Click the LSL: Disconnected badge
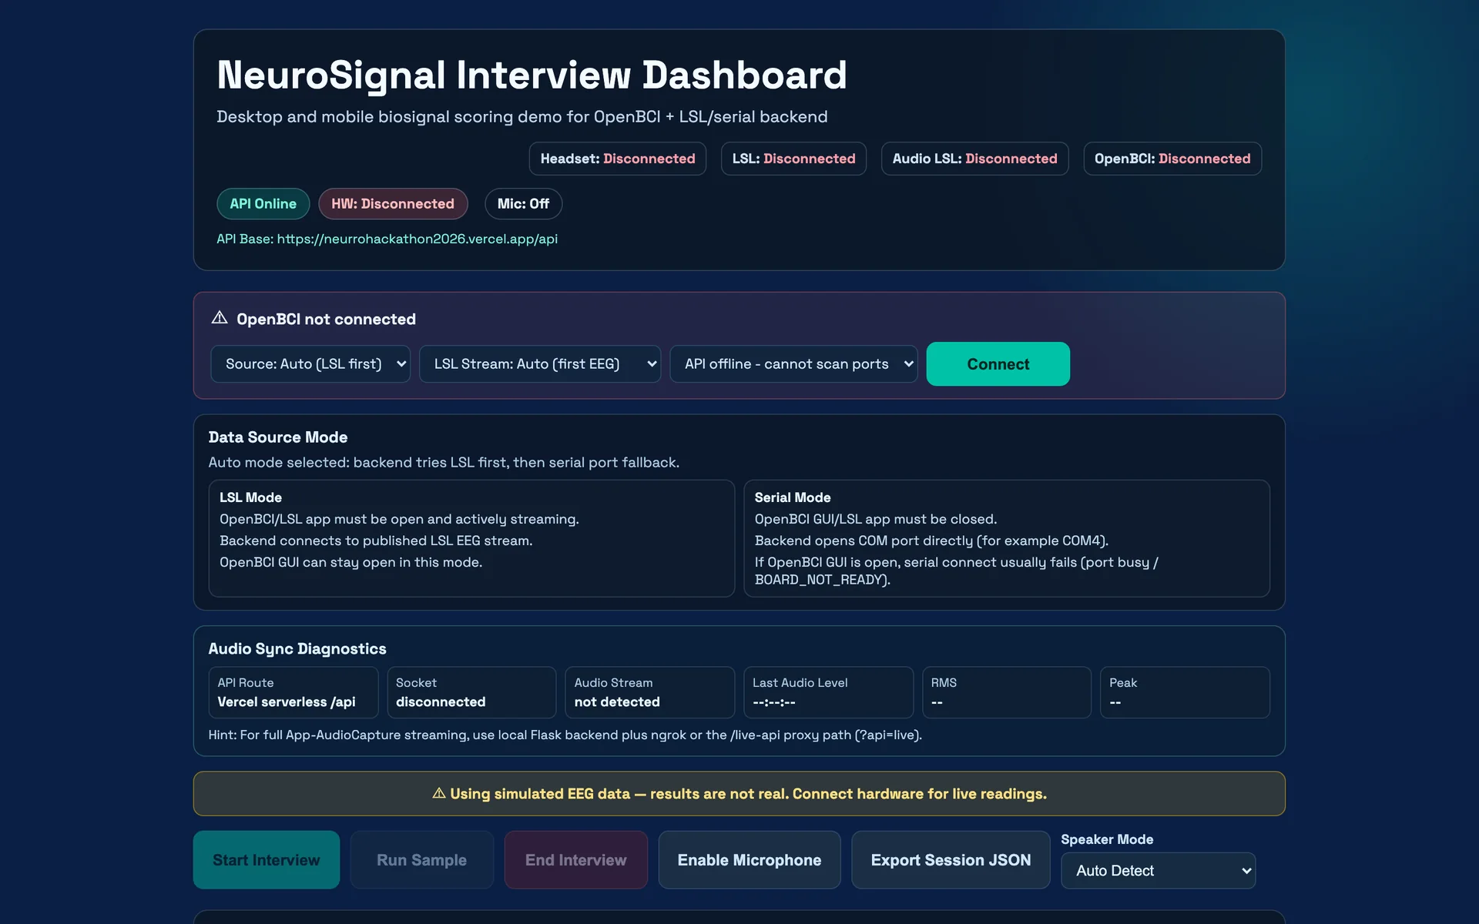The height and width of the screenshot is (924, 1479). (793, 159)
